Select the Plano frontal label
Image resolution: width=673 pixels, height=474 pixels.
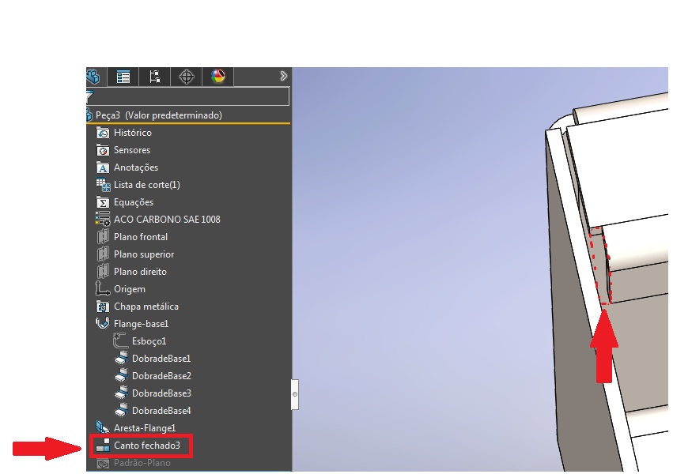141,237
